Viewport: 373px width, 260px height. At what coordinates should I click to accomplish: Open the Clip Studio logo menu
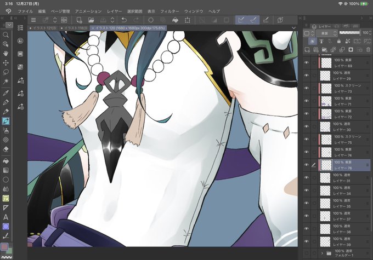pos(9,11)
